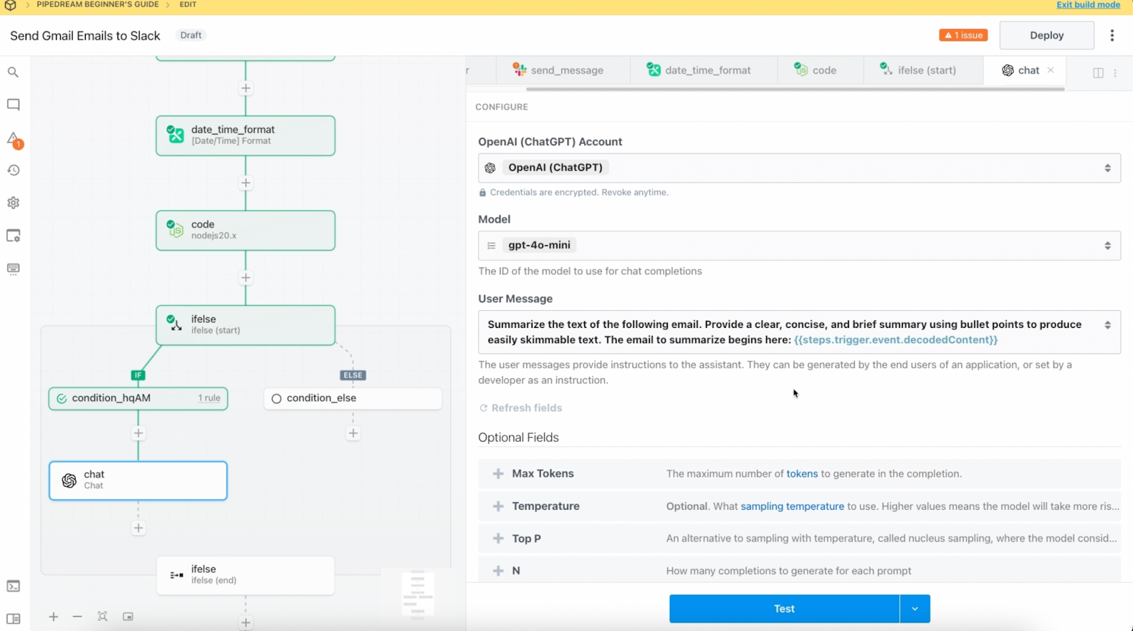Open the inspector window icon in sidebar

coord(13,236)
